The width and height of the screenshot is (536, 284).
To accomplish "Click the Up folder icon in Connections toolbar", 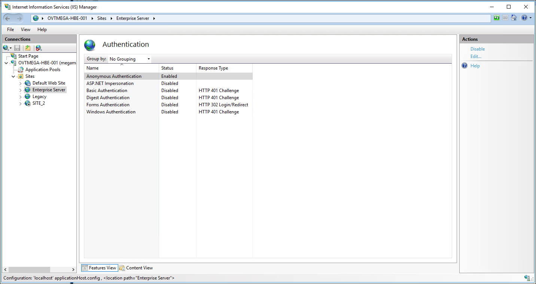I will coord(28,48).
